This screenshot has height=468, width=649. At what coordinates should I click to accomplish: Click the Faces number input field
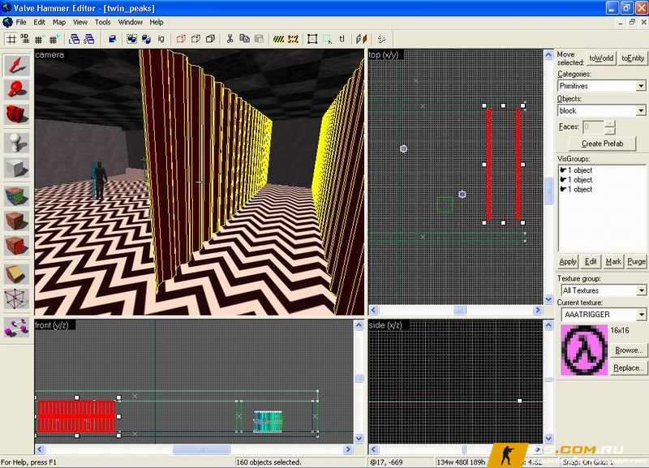point(593,127)
